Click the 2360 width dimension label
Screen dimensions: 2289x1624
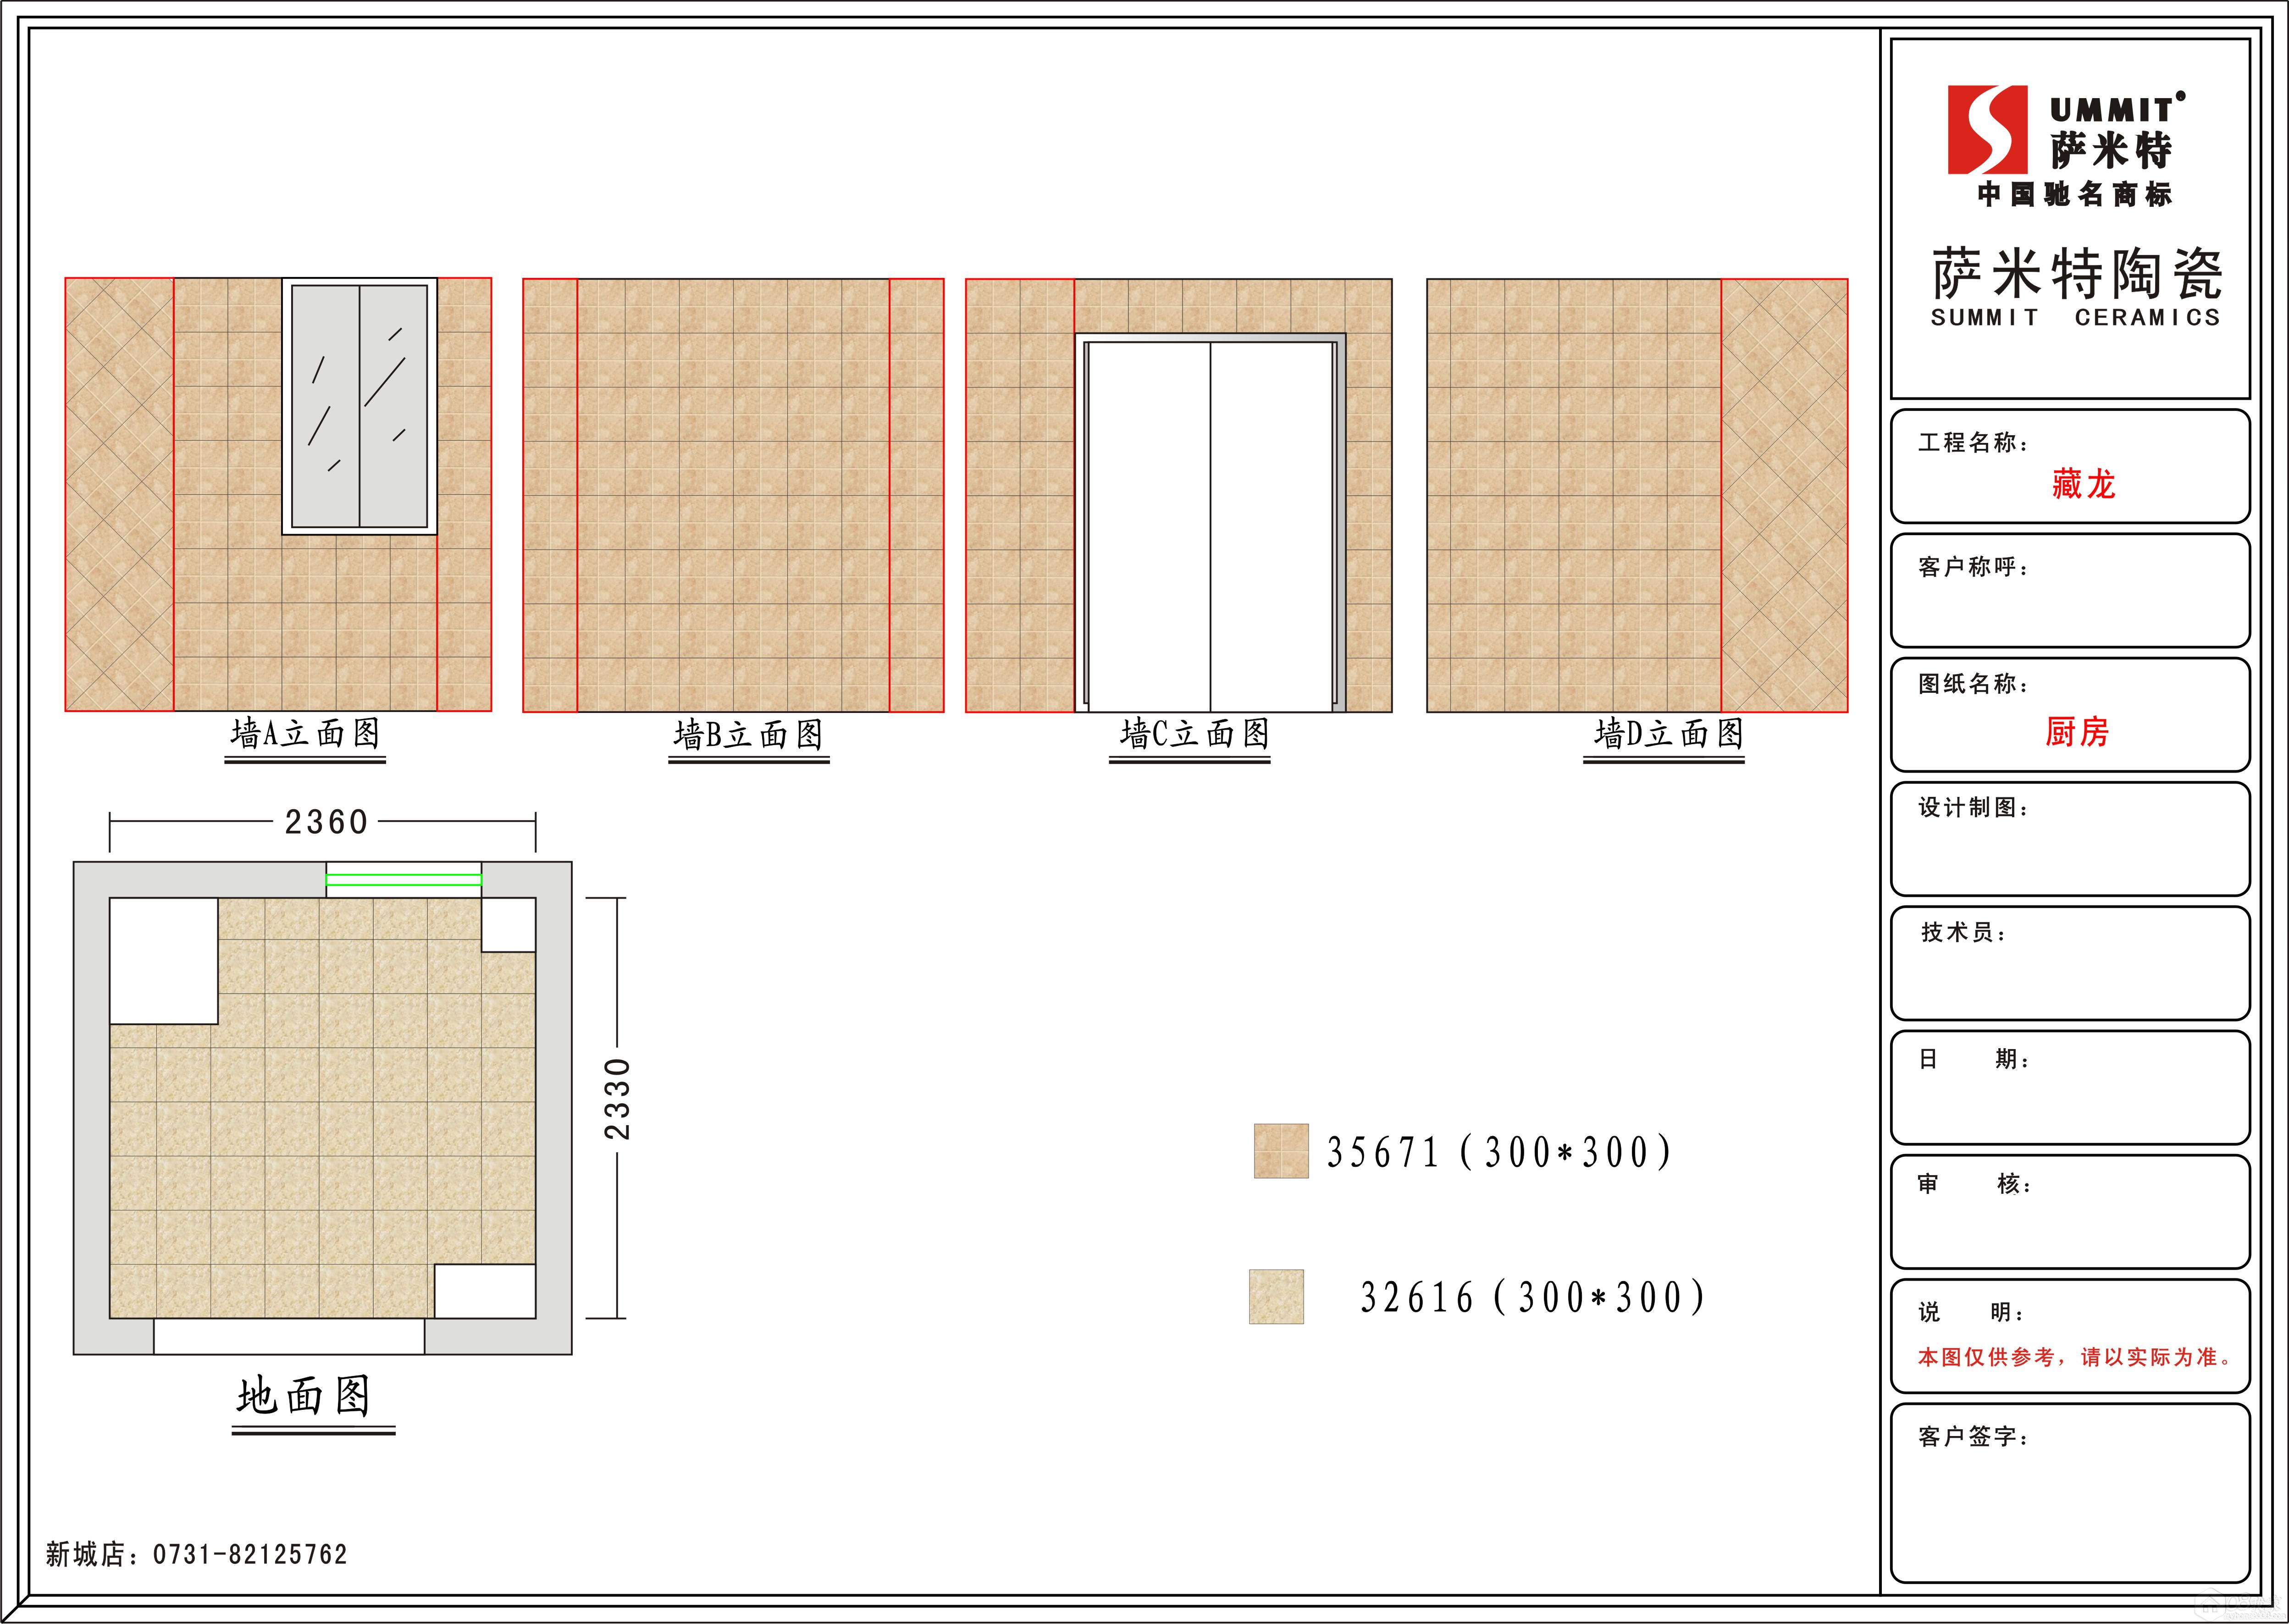(326, 822)
